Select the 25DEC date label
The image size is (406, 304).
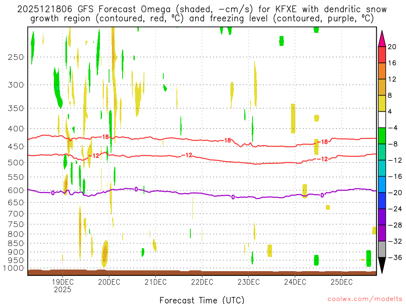341,282
